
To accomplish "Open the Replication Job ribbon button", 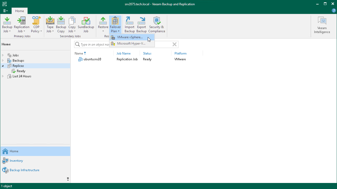I will (22, 25).
